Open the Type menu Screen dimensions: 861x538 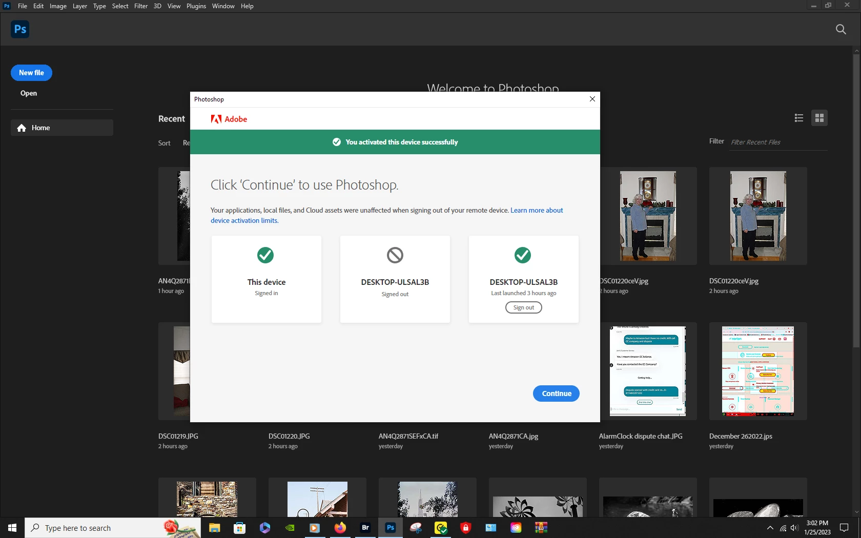(x=99, y=6)
